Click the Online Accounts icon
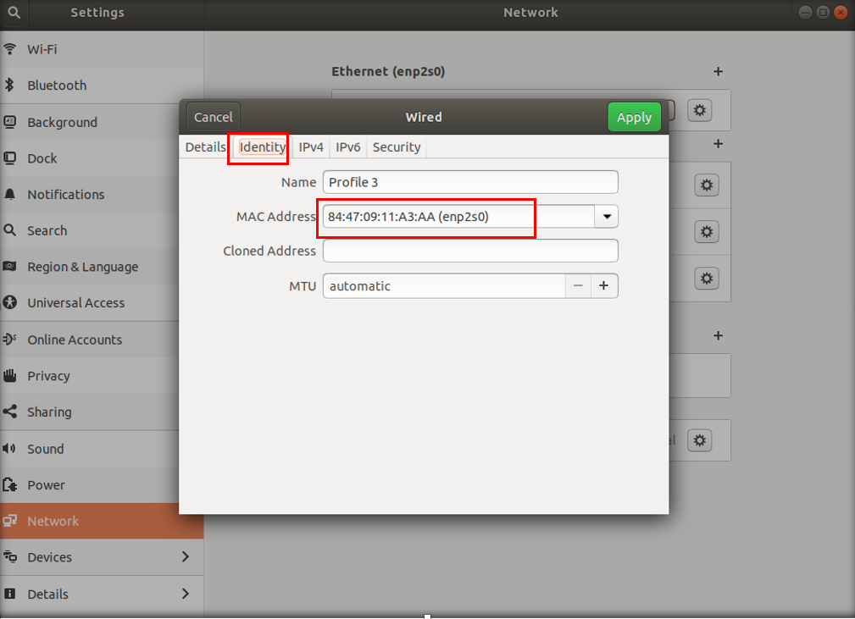The image size is (855, 619). point(10,340)
